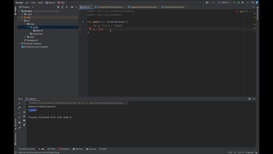The width and height of the screenshot is (273, 154).
Task: Open MainKt run configuration dropdown
Action: 224,3
